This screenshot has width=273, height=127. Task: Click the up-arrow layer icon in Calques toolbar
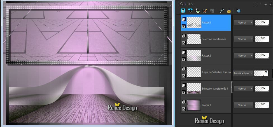pos(183,11)
